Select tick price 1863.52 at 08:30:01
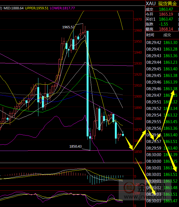The height and width of the screenshot is (207, 179). [171, 181]
